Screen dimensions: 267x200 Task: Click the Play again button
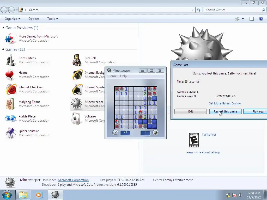[255, 111]
